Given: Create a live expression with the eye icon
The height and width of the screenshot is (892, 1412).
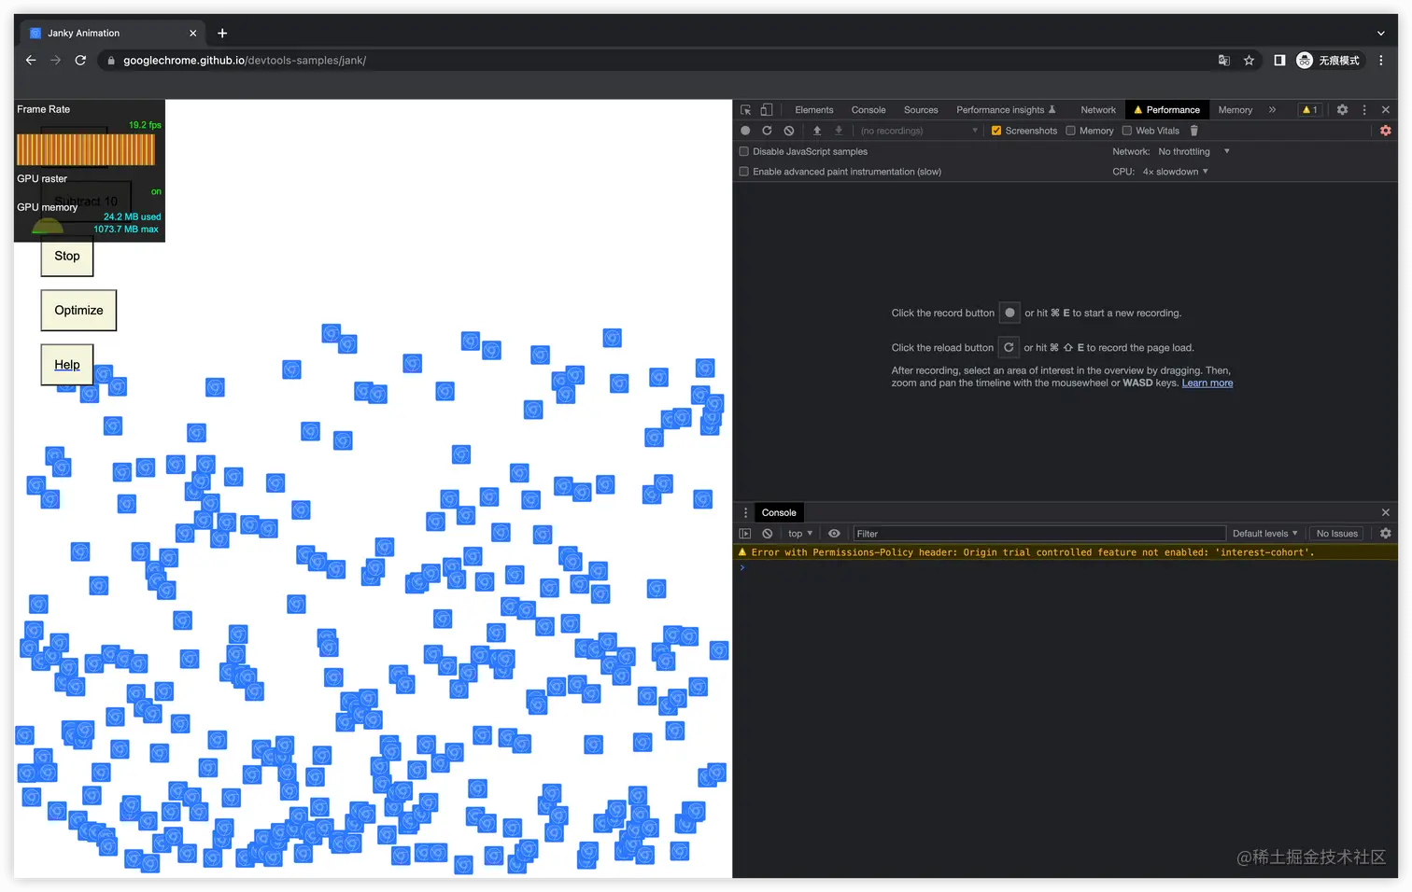Looking at the screenshot, I should click(834, 534).
